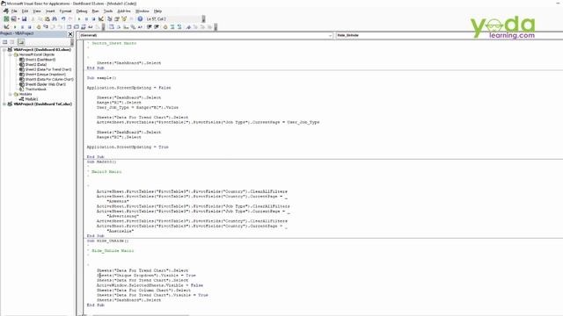
Task: Click the View Microsoft Excel icon
Action: tap(6, 18)
